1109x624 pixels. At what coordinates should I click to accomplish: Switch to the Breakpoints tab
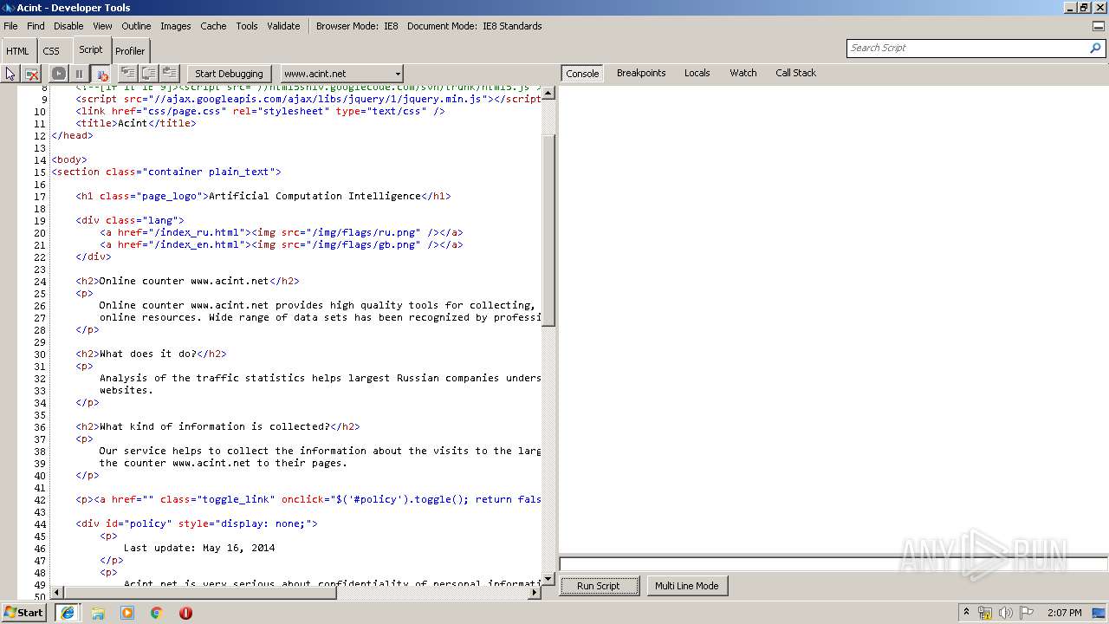click(x=641, y=73)
